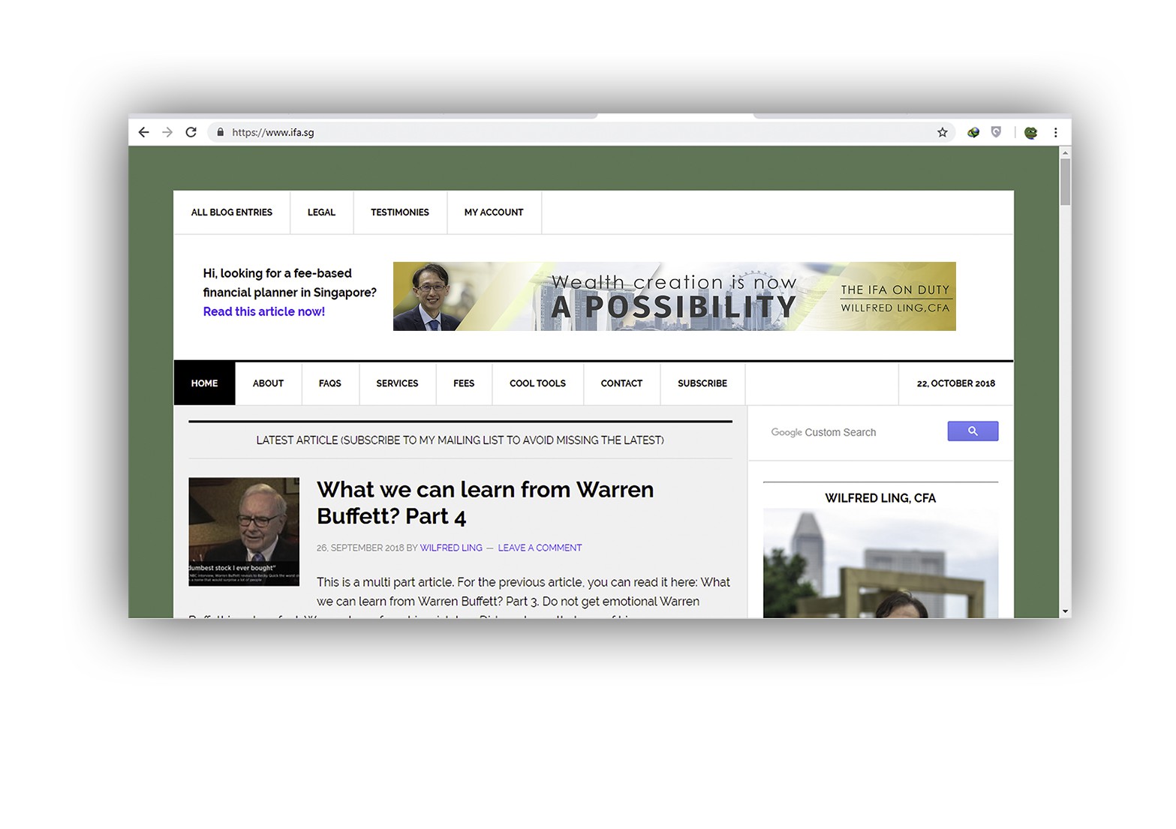Open the Chrome three-dot menu

(1055, 133)
